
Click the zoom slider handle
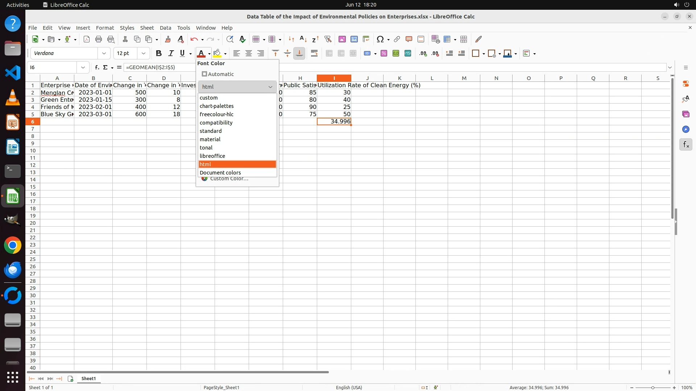point(653,388)
